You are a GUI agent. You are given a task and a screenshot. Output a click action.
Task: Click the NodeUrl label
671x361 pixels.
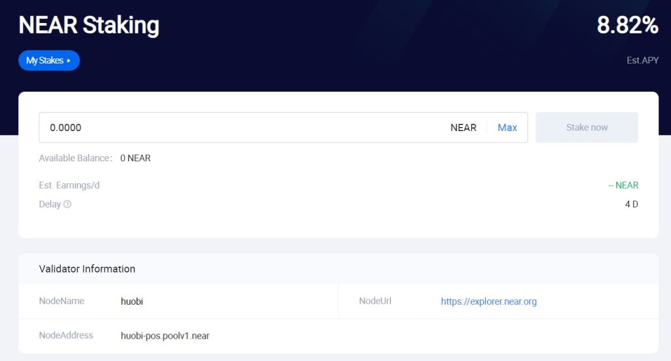coord(375,301)
